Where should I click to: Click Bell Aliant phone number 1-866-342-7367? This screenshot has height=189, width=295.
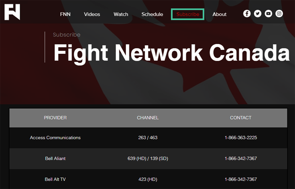(241, 159)
